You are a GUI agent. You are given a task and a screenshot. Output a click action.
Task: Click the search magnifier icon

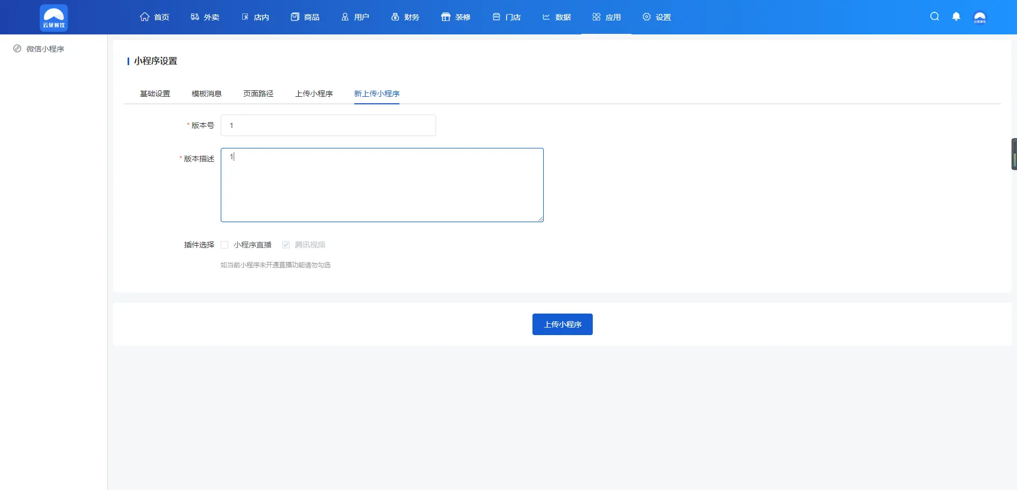[x=935, y=17]
